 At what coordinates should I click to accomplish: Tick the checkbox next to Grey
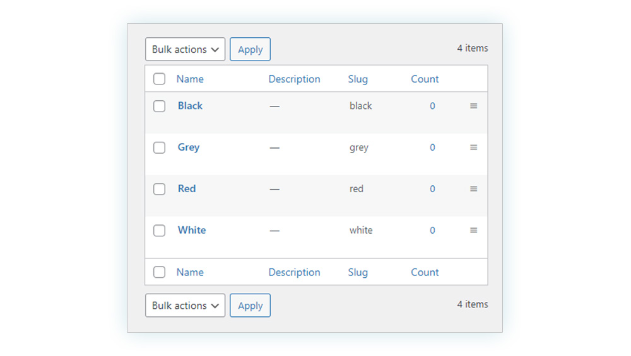[x=160, y=147]
